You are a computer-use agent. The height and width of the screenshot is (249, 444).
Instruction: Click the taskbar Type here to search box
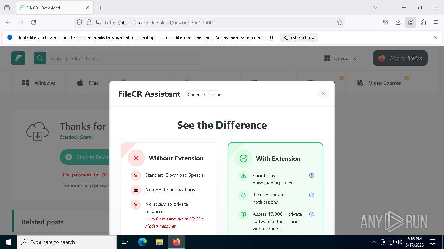[67, 242]
